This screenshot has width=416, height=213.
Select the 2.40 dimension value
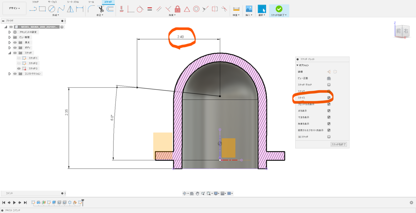click(181, 37)
